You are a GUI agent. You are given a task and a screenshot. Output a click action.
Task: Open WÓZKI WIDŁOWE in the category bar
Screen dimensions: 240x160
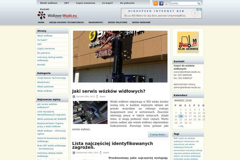pyautogui.click(x=141, y=22)
